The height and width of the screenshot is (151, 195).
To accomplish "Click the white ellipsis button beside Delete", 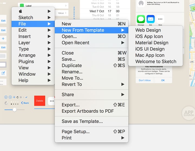I will [51, 101].
